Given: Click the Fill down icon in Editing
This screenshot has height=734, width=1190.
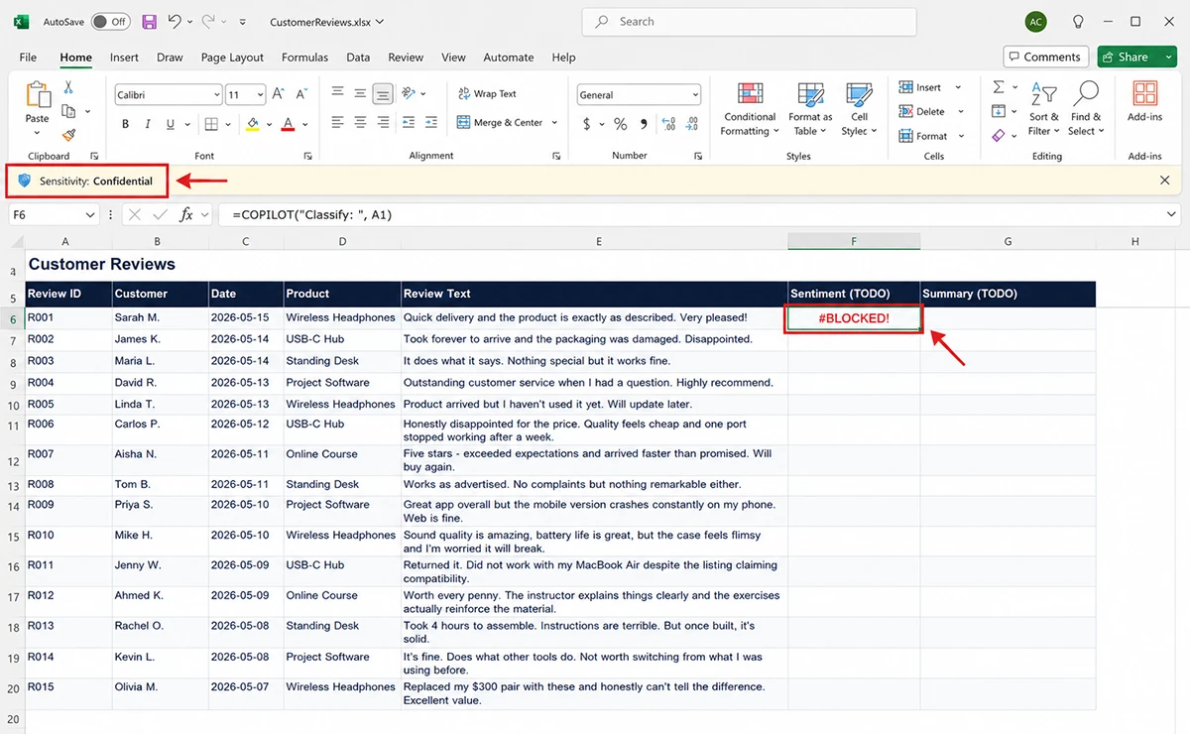Looking at the screenshot, I should (999, 111).
